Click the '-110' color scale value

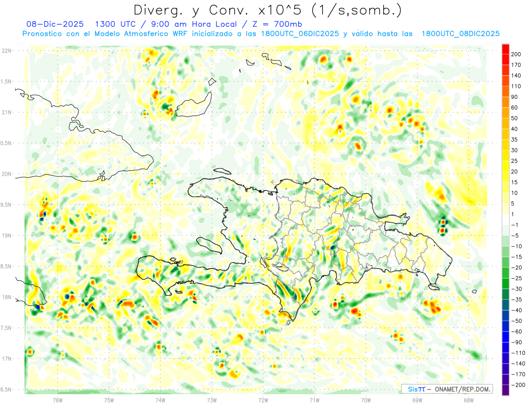(519, 353)
